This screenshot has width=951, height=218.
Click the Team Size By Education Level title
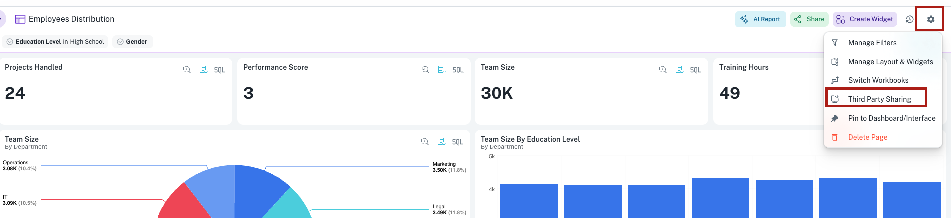point(530,139)
